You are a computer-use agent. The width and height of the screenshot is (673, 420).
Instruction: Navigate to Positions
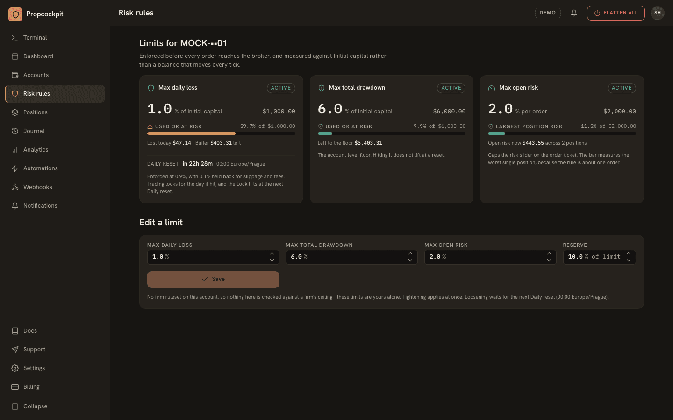[55, 112]
